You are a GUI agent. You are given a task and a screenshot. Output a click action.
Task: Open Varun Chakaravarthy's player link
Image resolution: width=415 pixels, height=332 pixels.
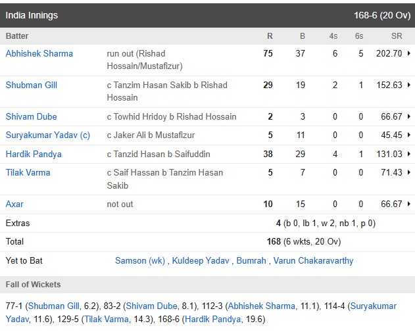[x=313, y=261]
